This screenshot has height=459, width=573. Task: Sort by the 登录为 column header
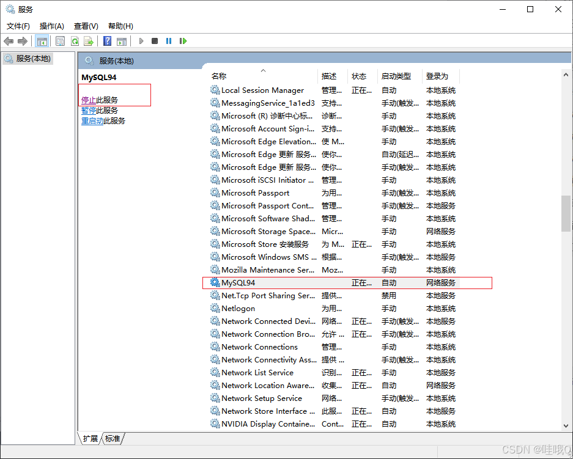click(441, 76)
